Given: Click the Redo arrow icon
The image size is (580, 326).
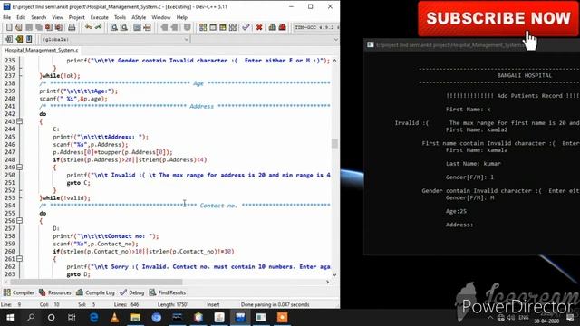Looking at the screenshot, I should 98,27.
